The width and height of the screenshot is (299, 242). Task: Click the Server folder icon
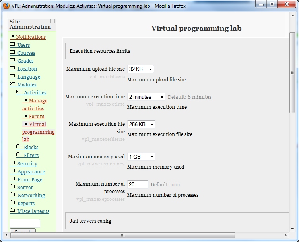(x=12, y=186)
